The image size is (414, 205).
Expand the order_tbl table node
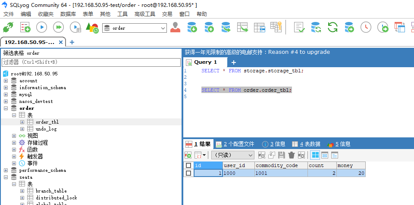point(22,122)
